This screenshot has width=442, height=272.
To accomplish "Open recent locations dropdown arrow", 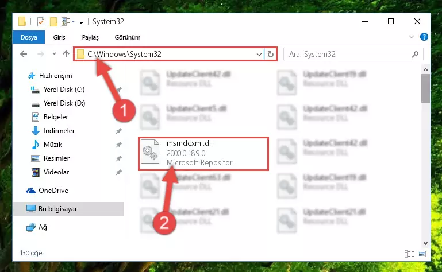I will coord(54,53).
